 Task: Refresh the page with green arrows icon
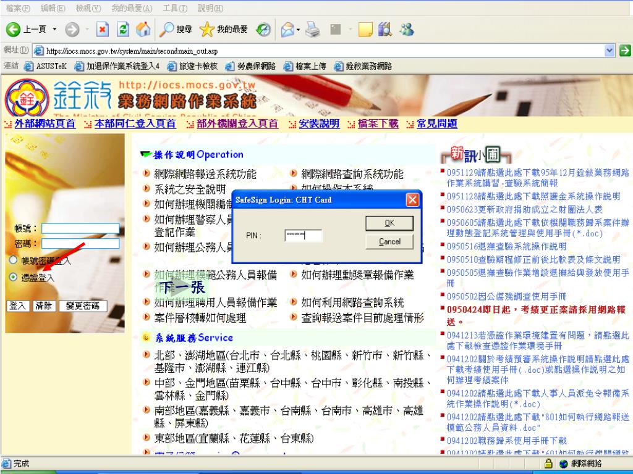point(123,29)
